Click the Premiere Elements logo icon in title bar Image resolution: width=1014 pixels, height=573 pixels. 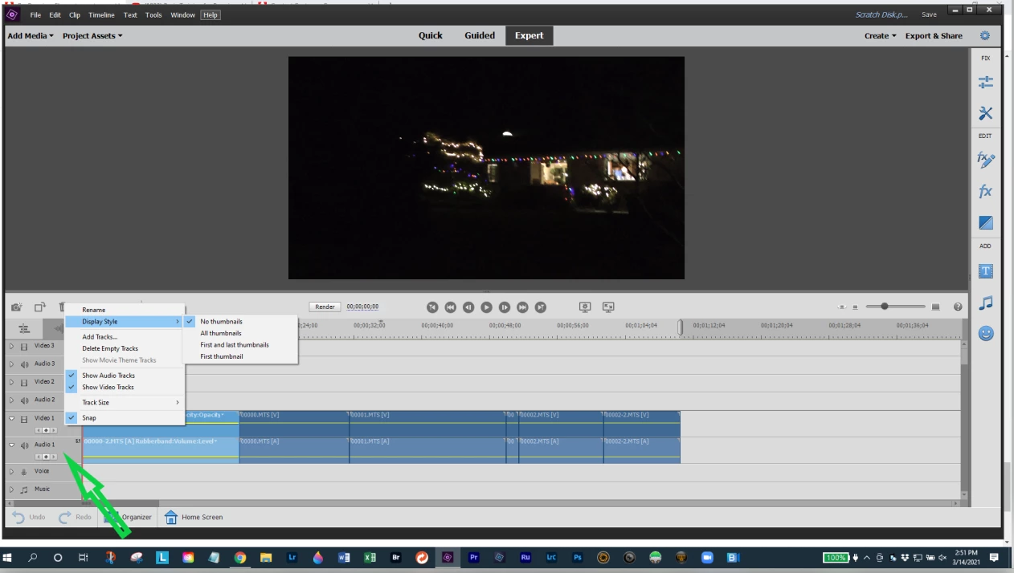[x=12, y=14]
